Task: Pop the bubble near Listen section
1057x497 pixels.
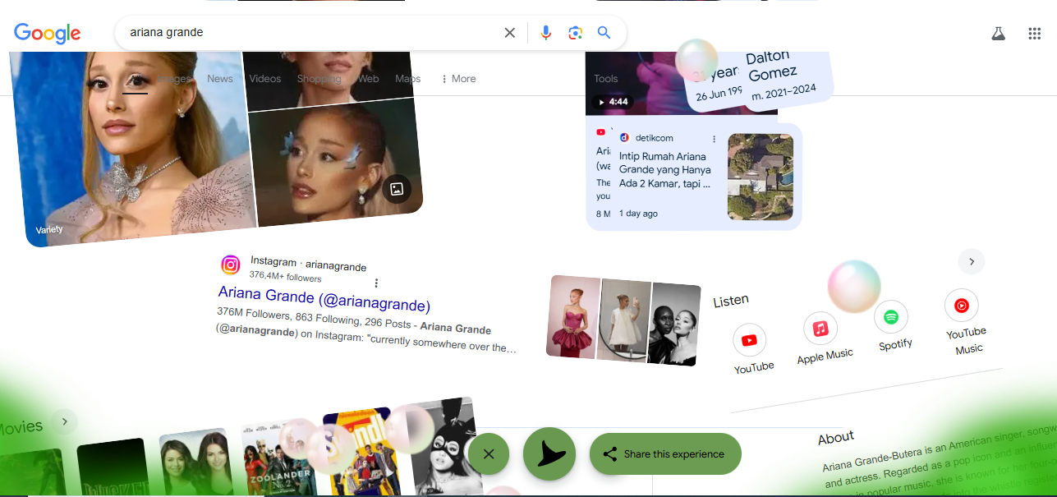Action: (854, 286)
